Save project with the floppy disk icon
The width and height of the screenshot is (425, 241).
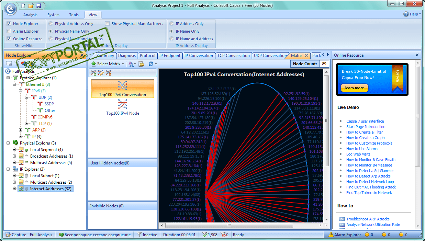38,6
